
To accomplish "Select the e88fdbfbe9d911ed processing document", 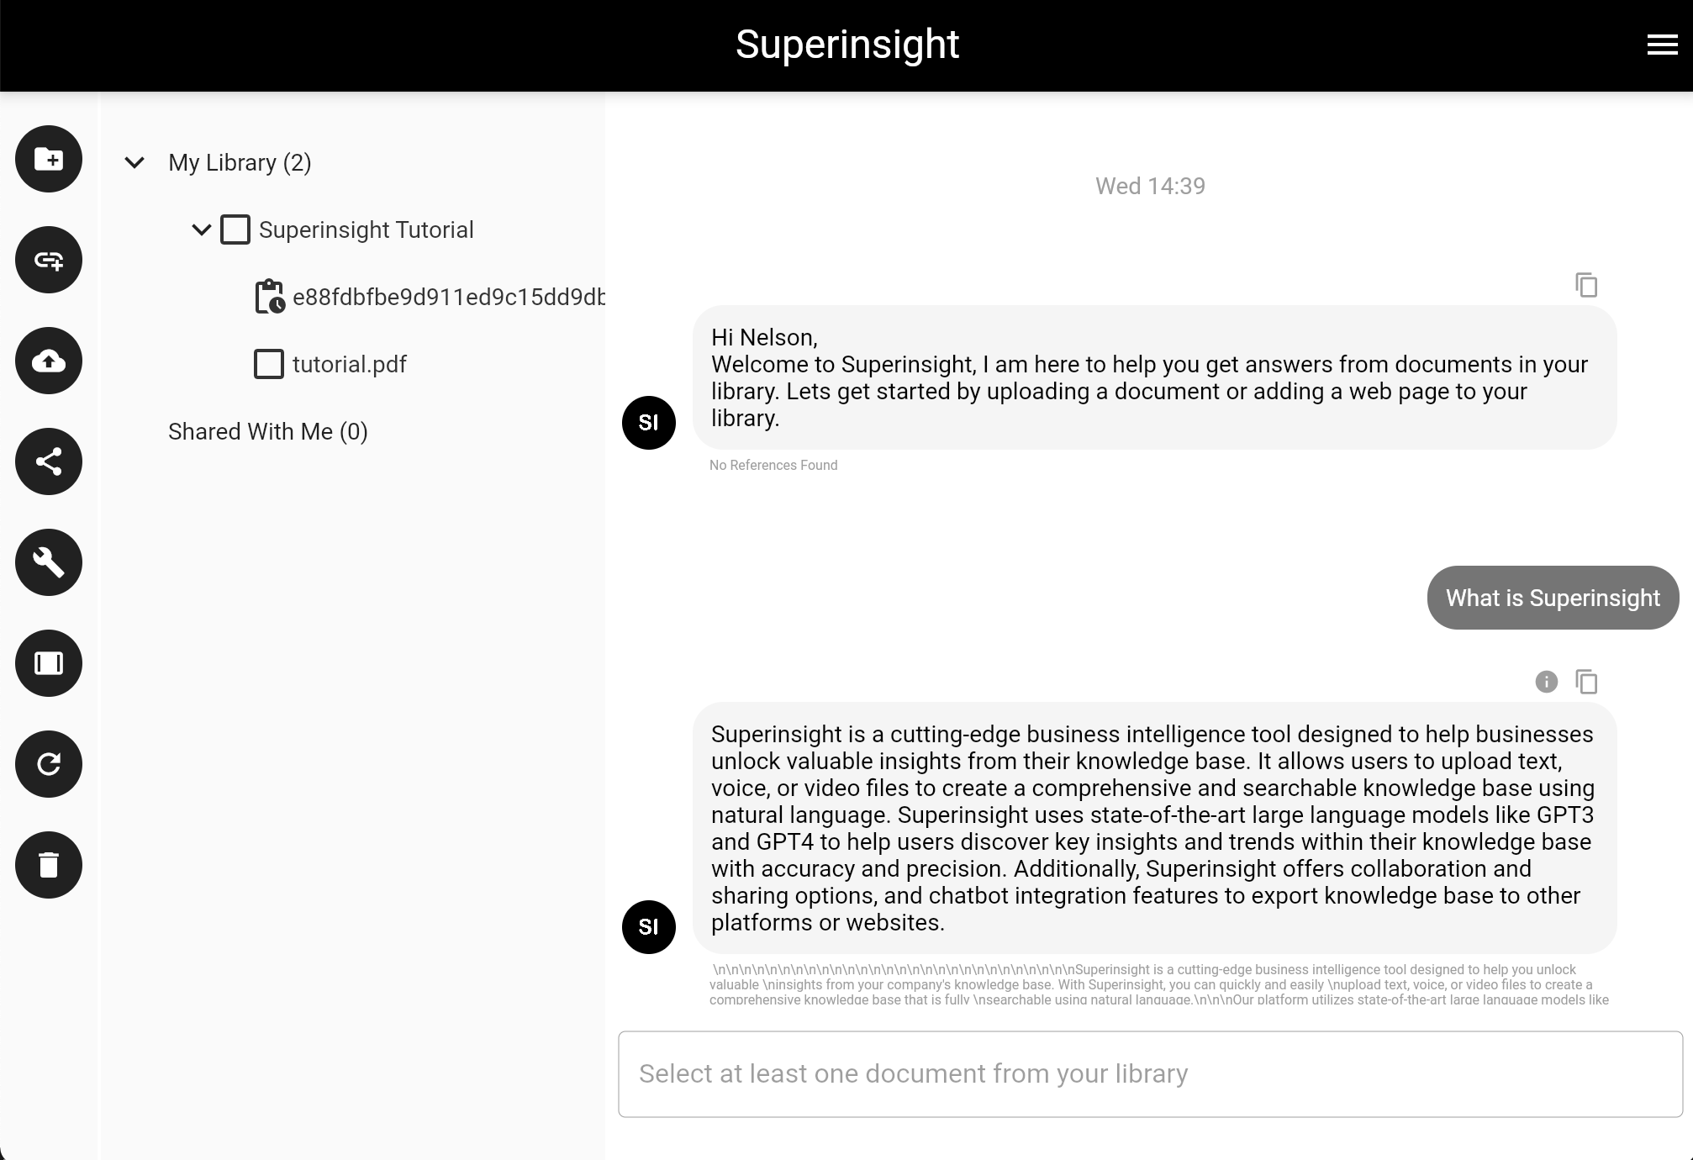I will click(x=447, y=297).
